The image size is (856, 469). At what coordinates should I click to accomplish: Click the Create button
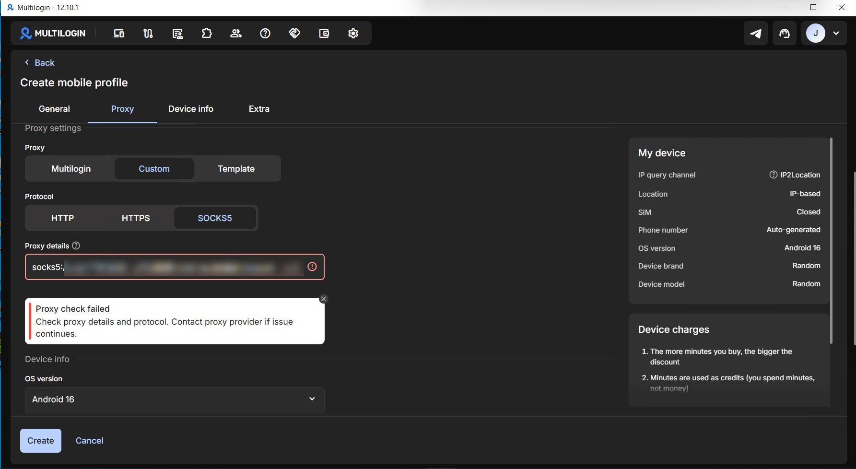click(41, 441)
